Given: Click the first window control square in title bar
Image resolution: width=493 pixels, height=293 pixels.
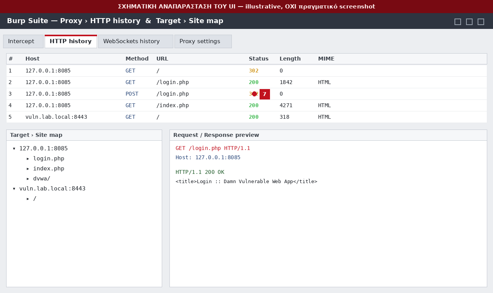Looking at the screenshot, I should pyautogui.click(x=458, y=22).
